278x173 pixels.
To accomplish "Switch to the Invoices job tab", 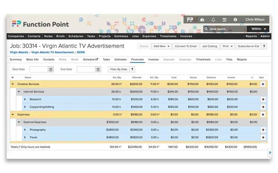I will point(153,60).
